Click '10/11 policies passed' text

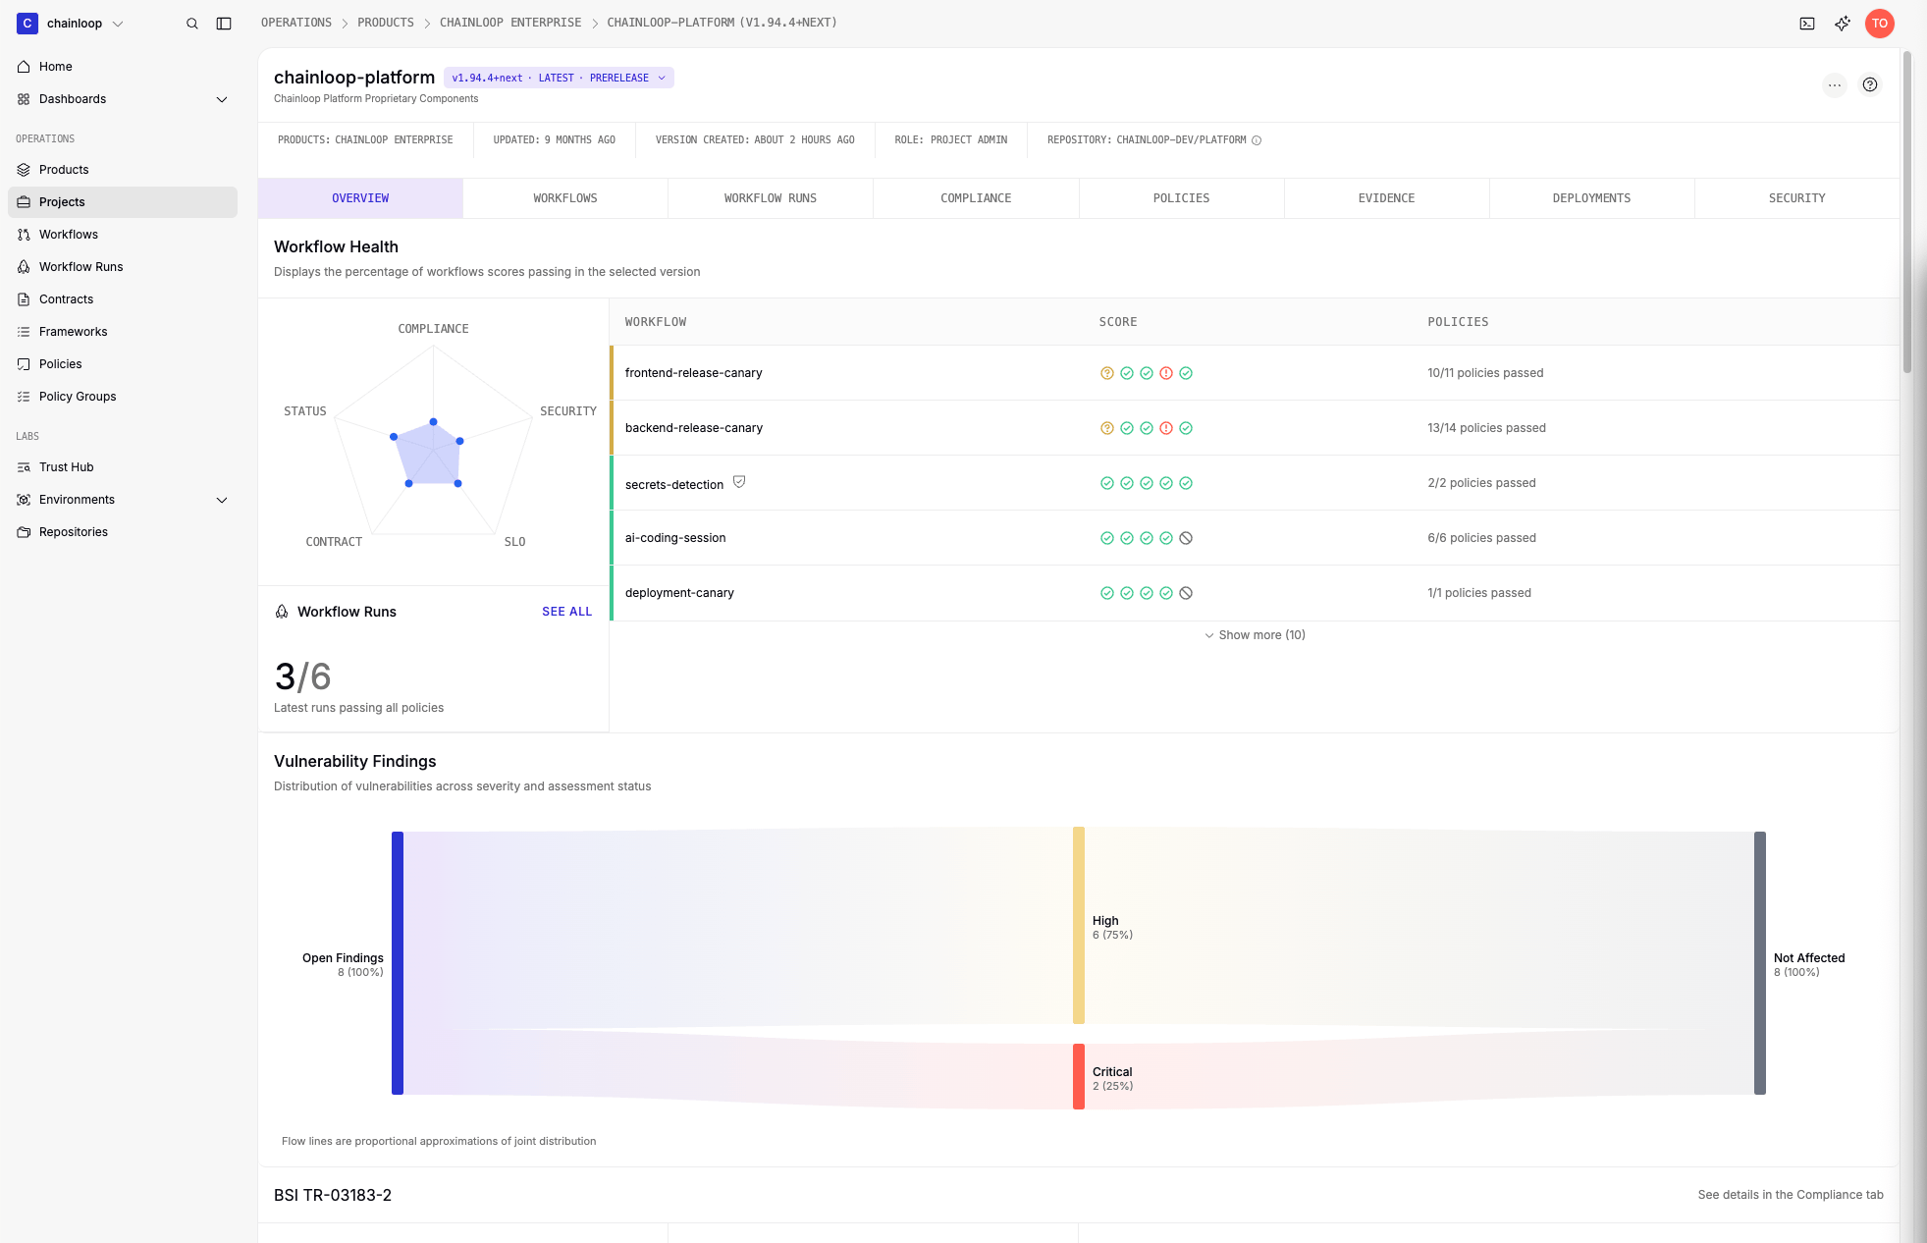[x=1485, y=373]
